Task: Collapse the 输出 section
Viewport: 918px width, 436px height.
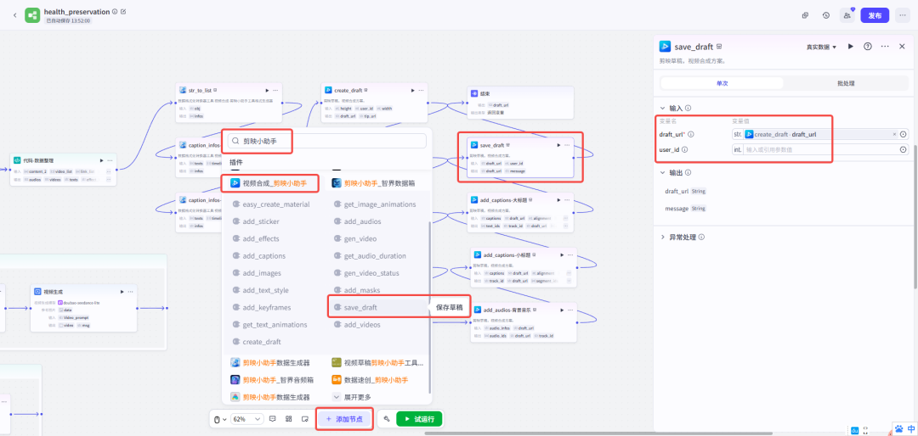Action: tap(662, 172)
